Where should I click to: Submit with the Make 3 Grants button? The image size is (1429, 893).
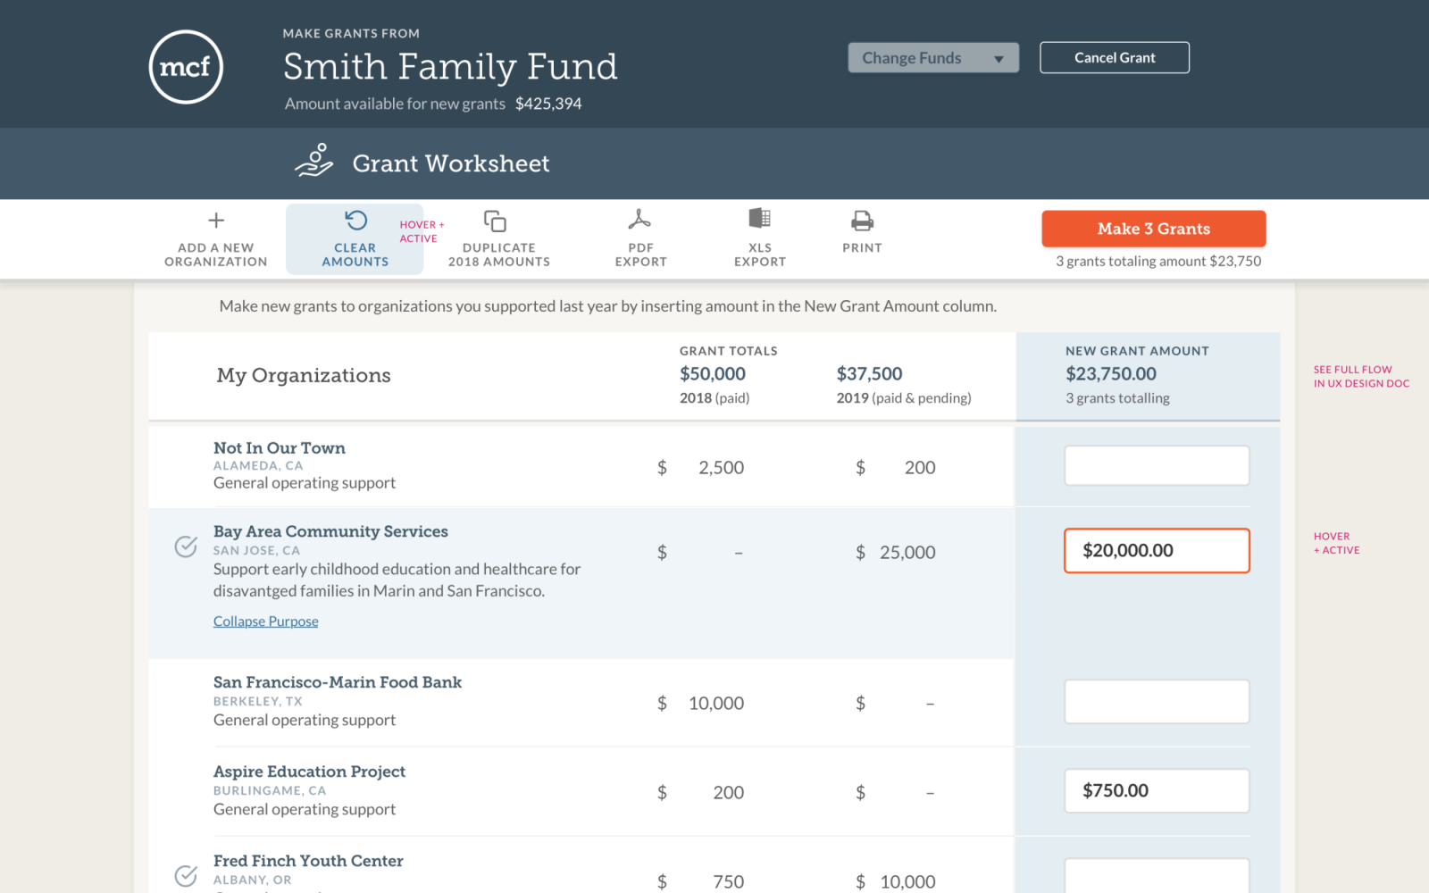pos(1153,229)
